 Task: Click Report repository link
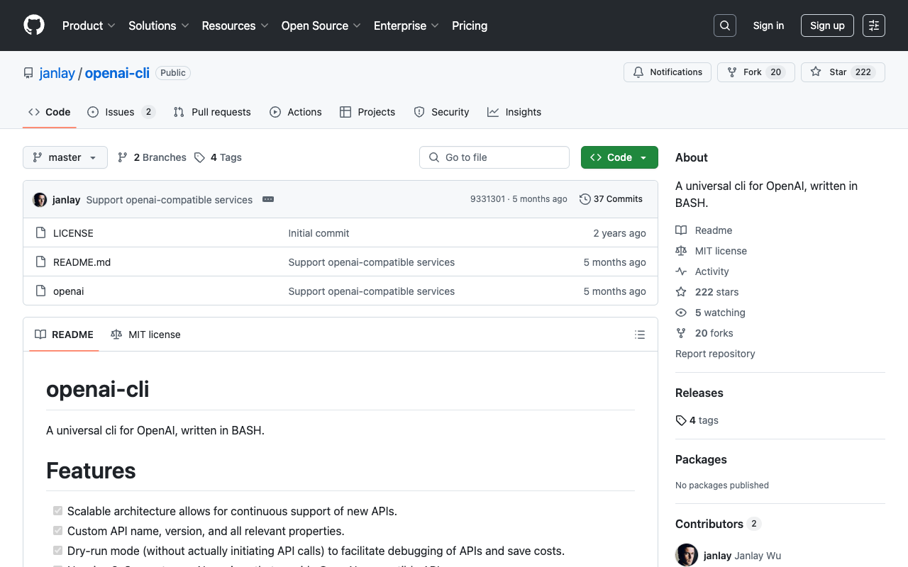pyautogui.click(x=715, y=354)
